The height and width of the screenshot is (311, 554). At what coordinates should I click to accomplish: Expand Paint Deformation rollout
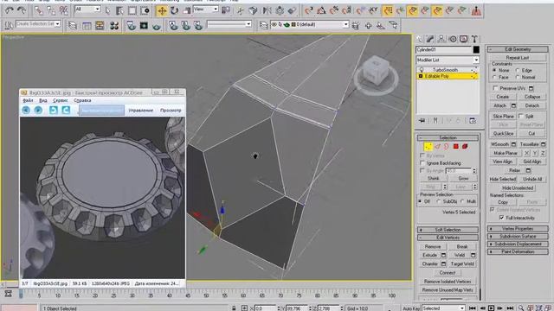pyautogui.click(x=518, y=251)
